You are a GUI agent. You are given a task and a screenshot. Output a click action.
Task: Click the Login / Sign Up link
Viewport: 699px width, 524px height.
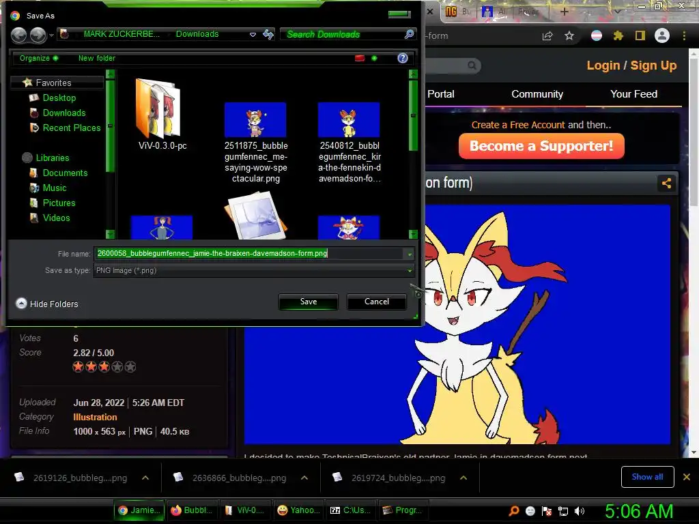coord(631,65)
